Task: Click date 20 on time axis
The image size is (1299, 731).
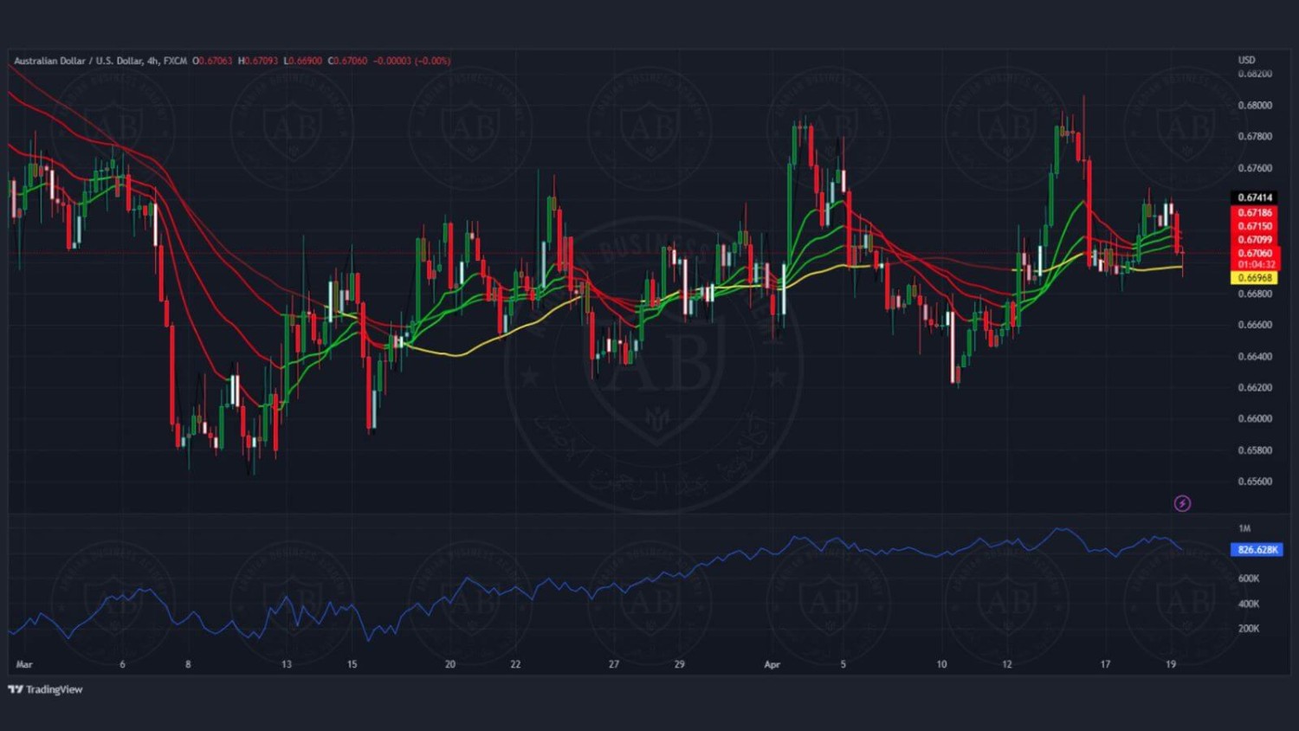Action: 450,664
